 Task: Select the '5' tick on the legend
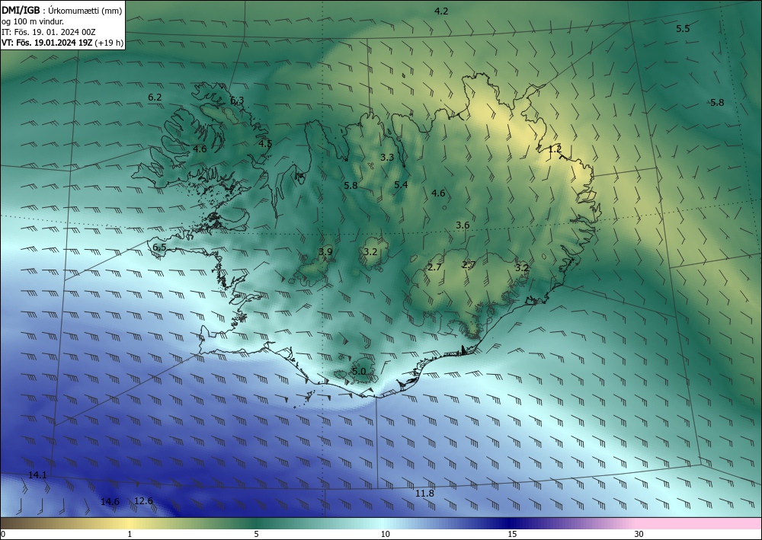tap(256, 535)
